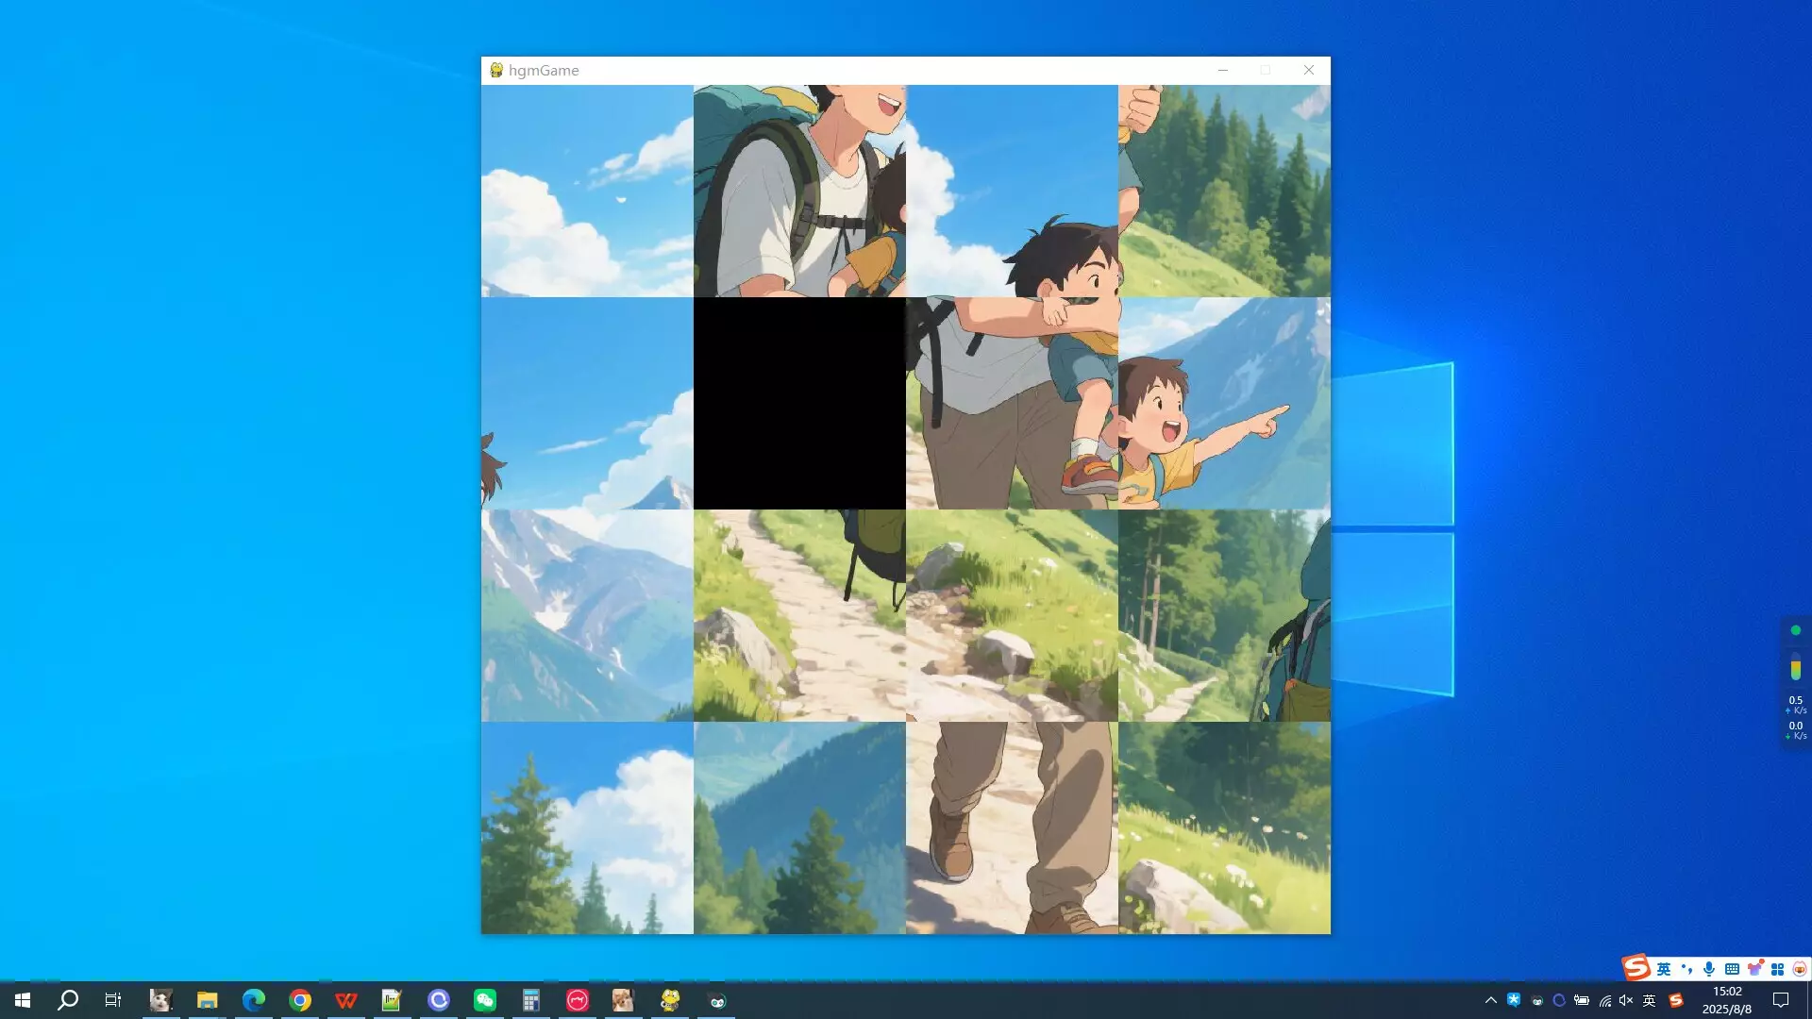The width and height of the screenshot is (1812, 1019).
Task: Open File Explorer from taskbar
Action: [208, 1000]
